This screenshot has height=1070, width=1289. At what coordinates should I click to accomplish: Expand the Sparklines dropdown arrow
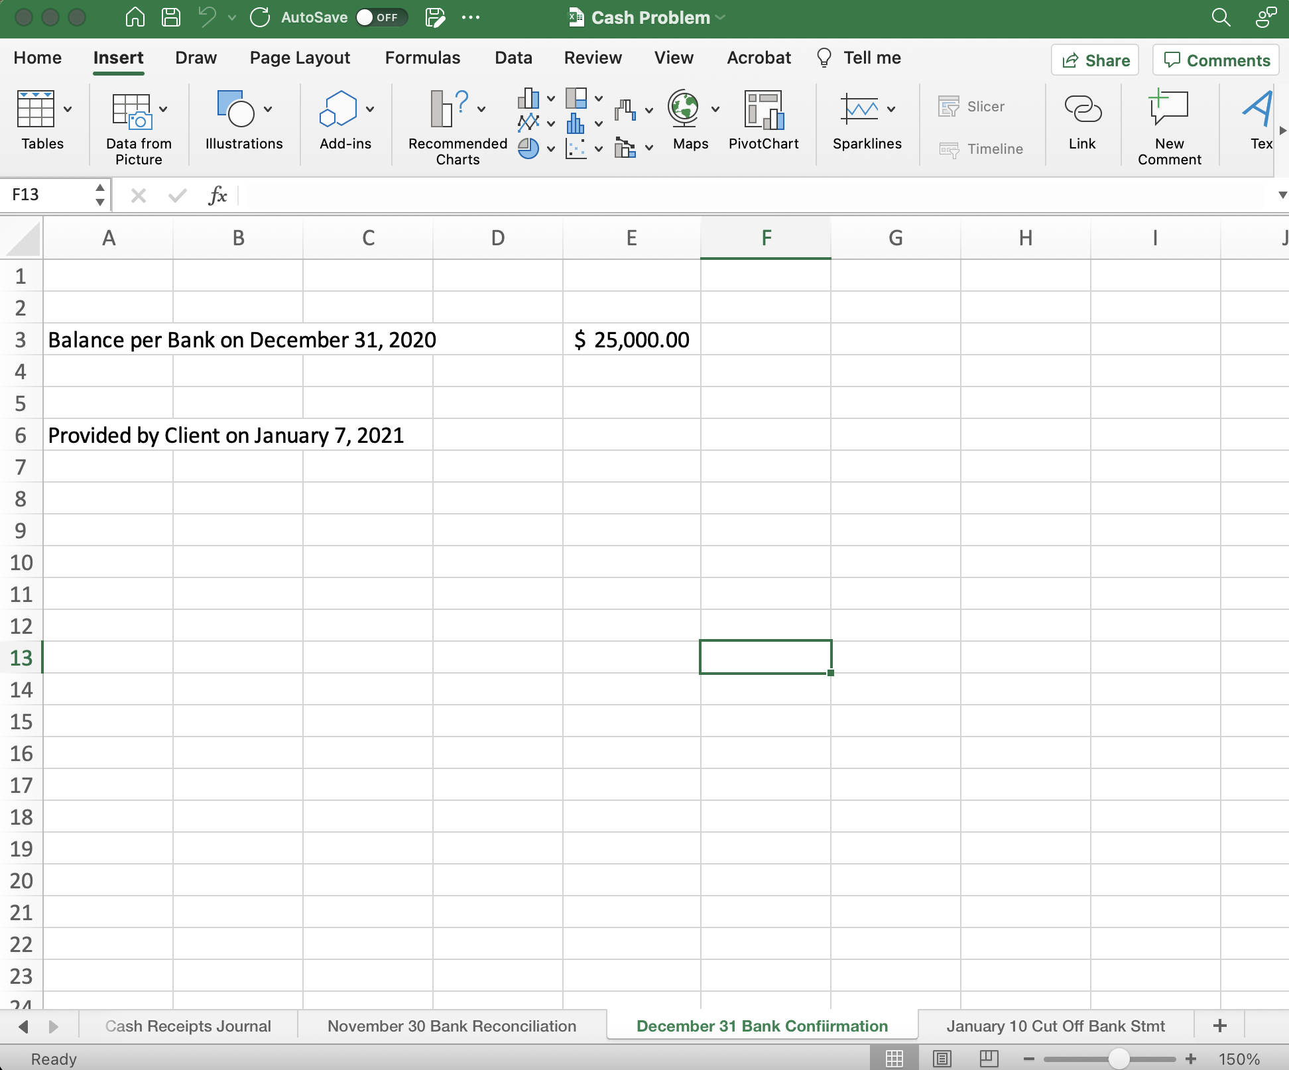coord(891,109)
